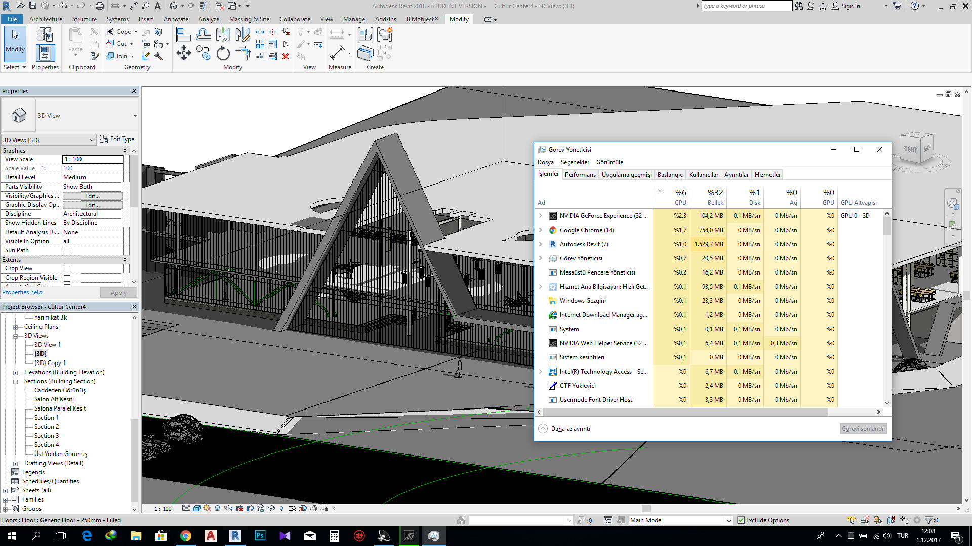
Task: Click Görevi sonlandır button in Task Manager
Action: (863, 428)
